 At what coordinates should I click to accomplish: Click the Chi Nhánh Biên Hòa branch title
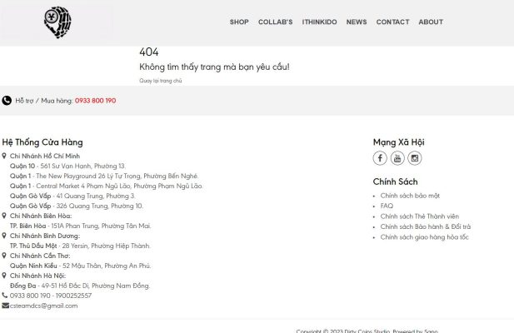click(x=41, y=216)
